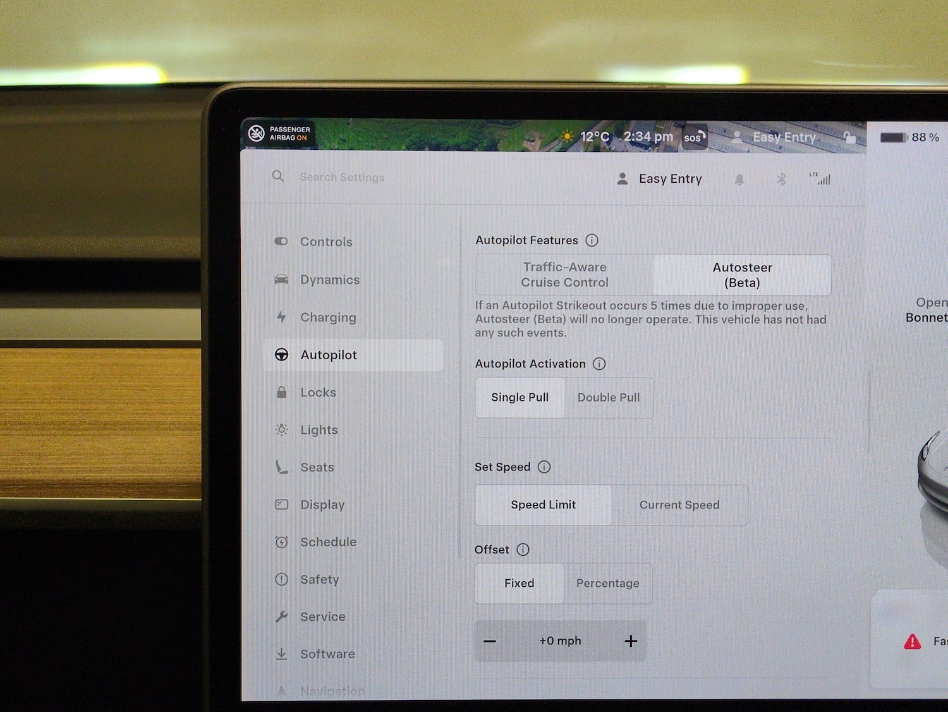Switch to Traffic-Aware Cruise Control
Screen dimensions: 948x712
[564, 274]
